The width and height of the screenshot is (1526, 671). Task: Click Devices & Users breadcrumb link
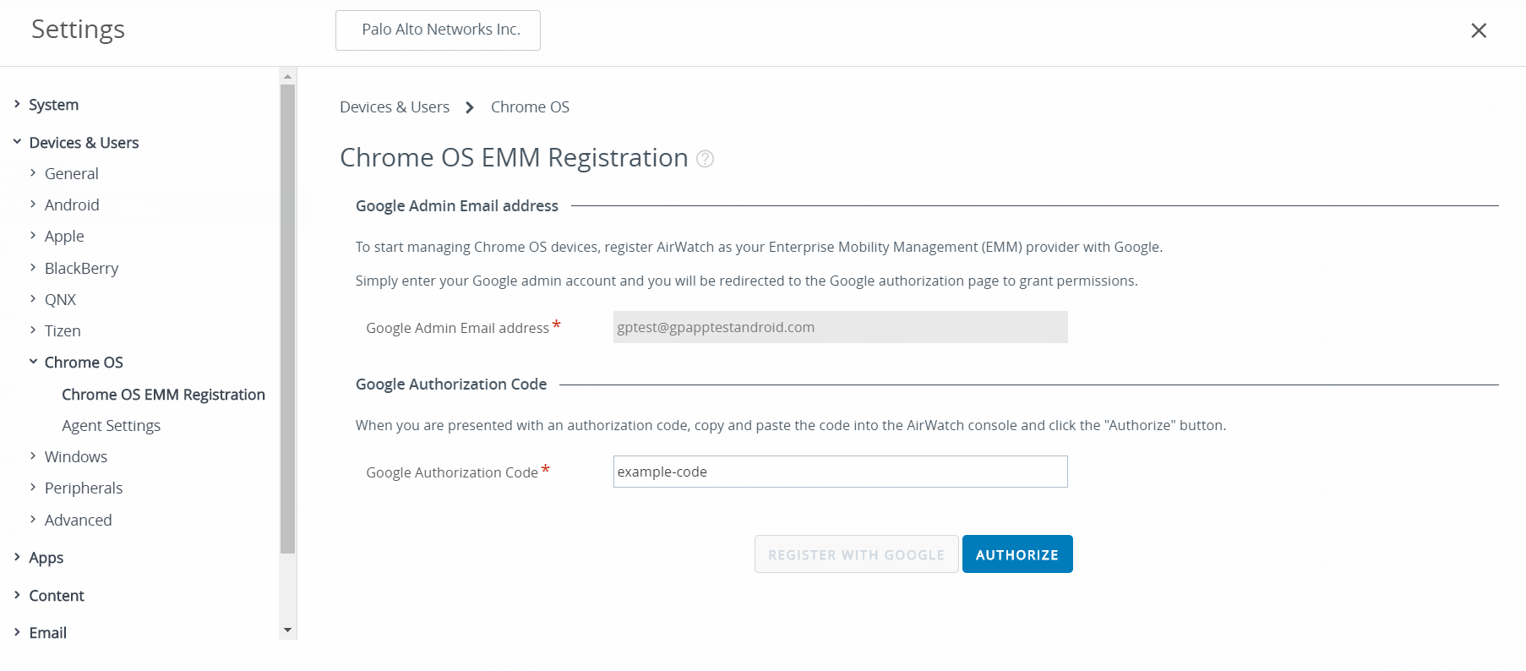click(x=395, y=107)
